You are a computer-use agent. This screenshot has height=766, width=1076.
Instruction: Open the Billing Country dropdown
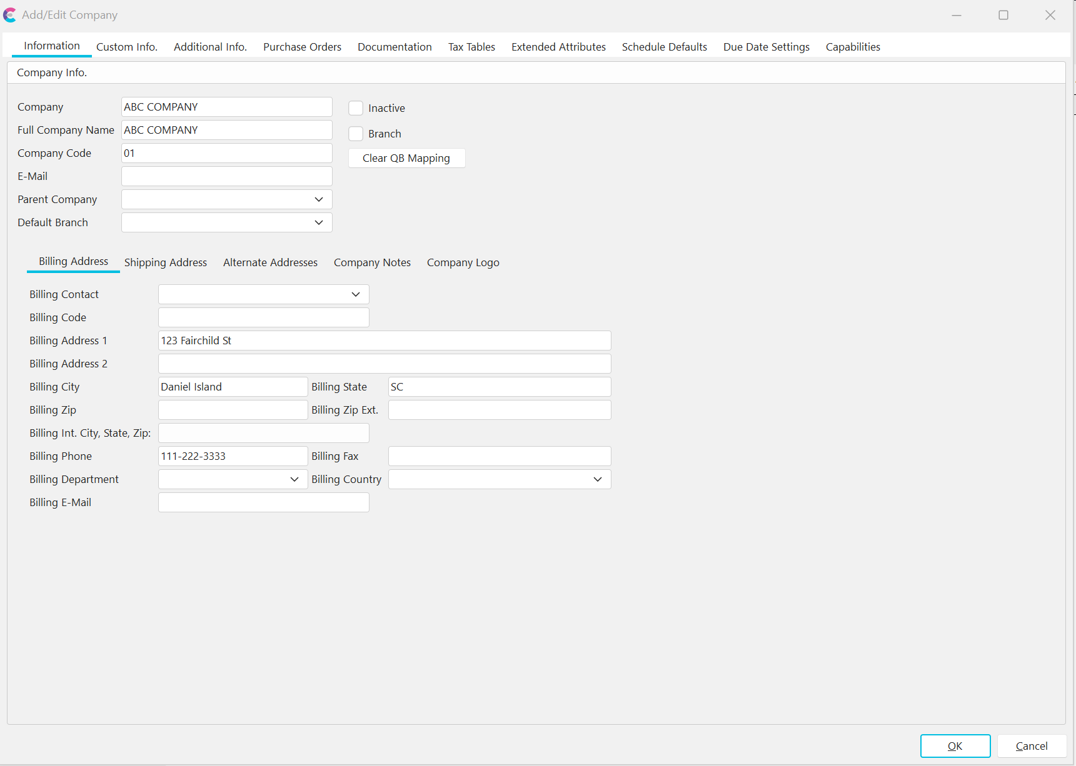597,479
